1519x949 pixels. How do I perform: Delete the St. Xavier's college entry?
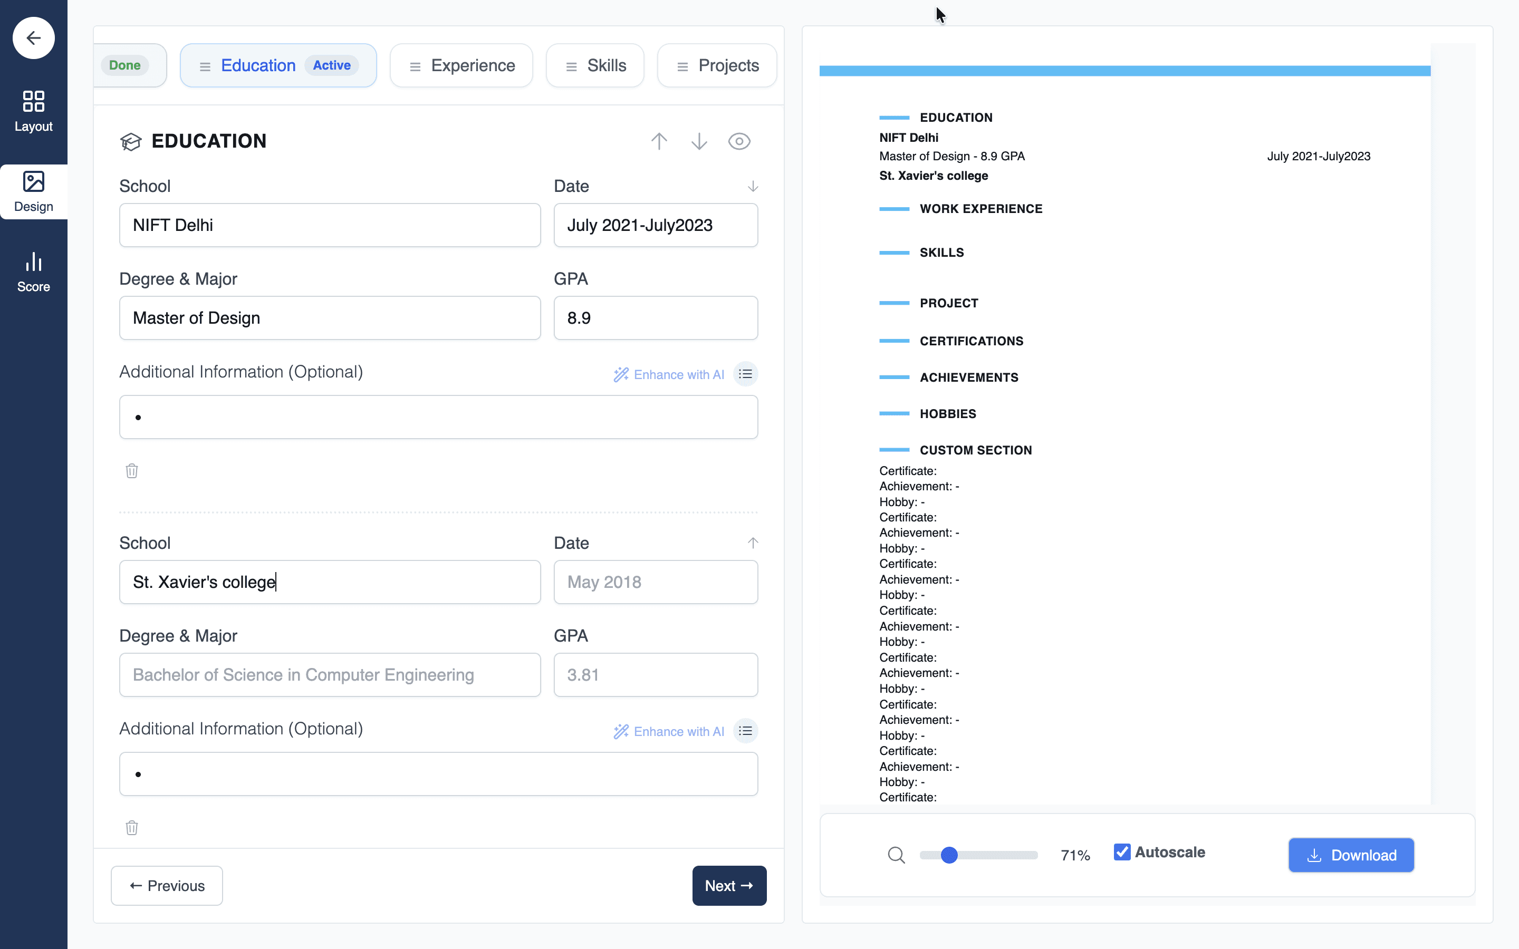point(132,828)
